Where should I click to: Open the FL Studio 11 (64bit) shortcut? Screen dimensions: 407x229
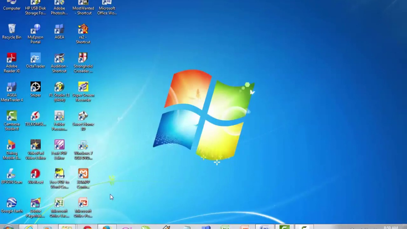coord(59,92)
